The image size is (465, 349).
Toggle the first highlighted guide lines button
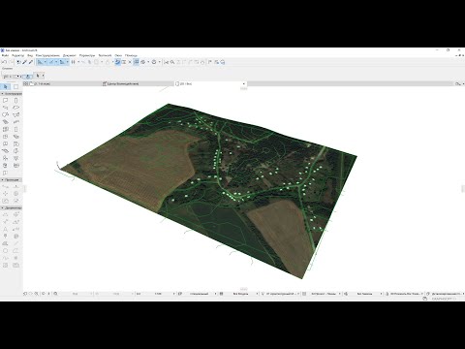(40, 62)
